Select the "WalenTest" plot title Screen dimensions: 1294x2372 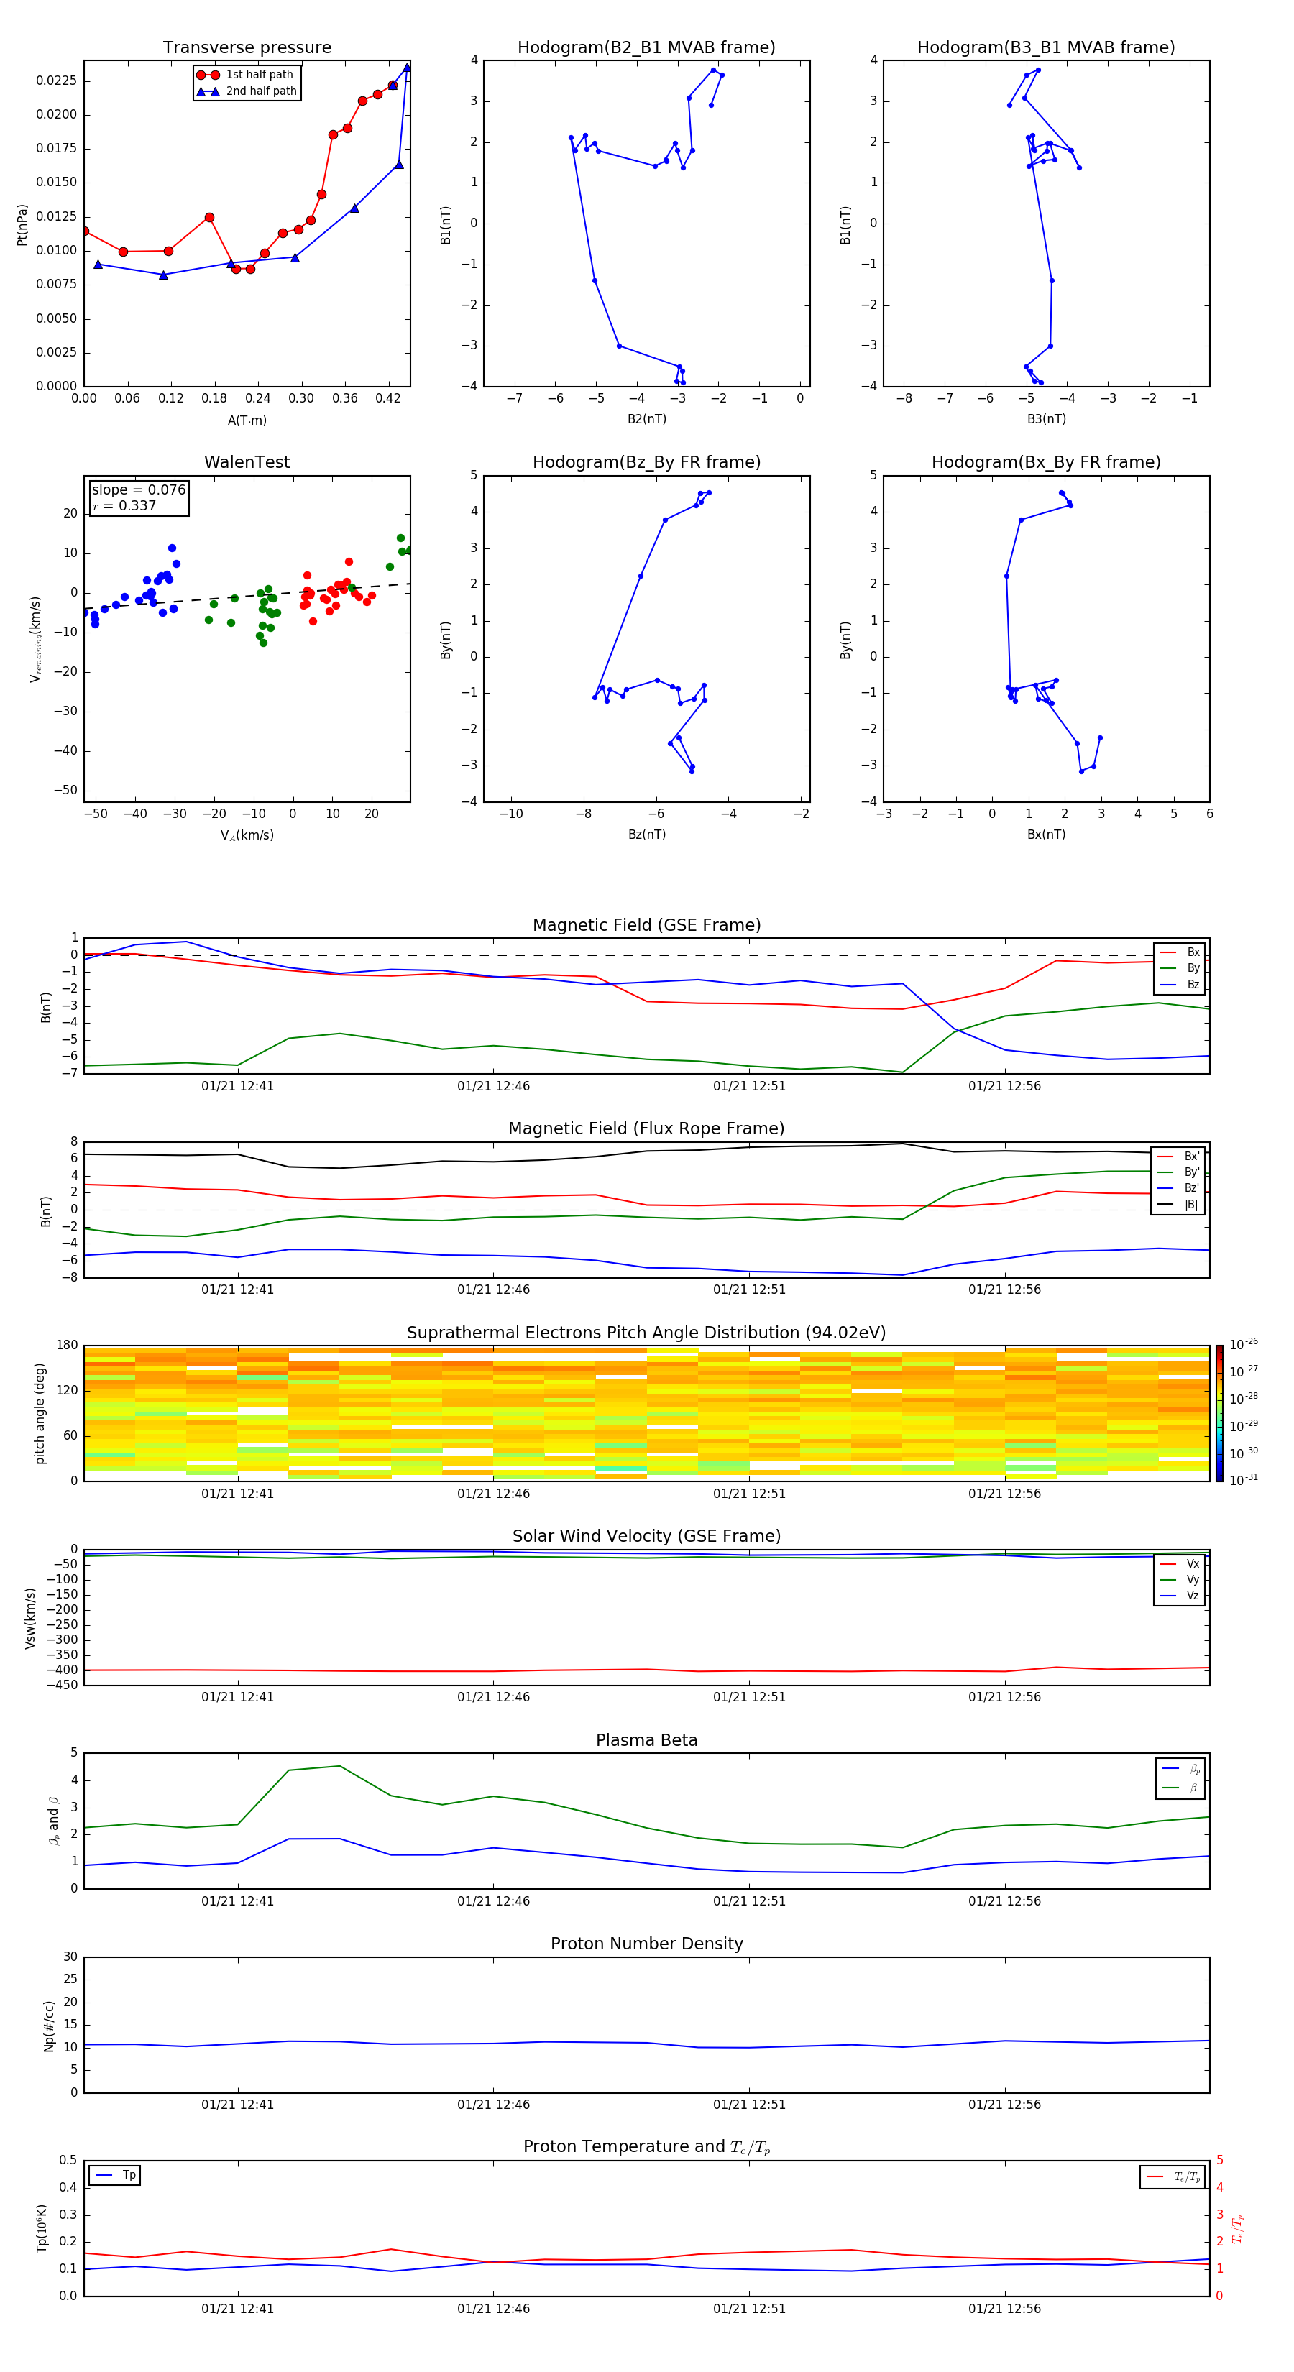click(247, 462)
